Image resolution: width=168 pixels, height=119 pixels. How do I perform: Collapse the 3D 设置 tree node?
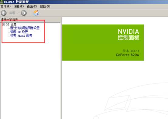[x=4, y=25]
